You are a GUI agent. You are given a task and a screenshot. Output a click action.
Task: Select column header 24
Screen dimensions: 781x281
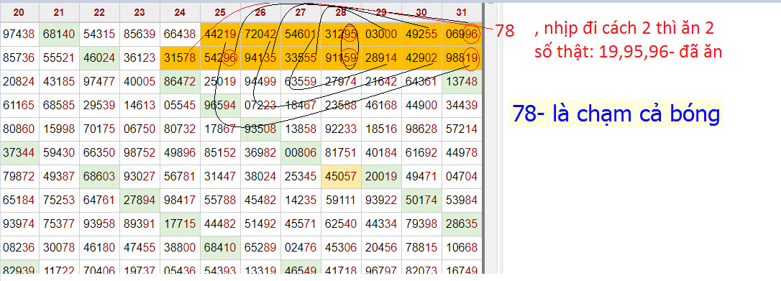tap(180, 12)
